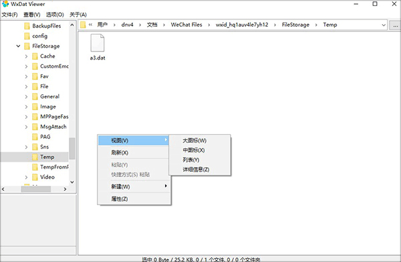Select the config tree label
This screenshot has height=262, width=401.
click(x=39, y=36)
